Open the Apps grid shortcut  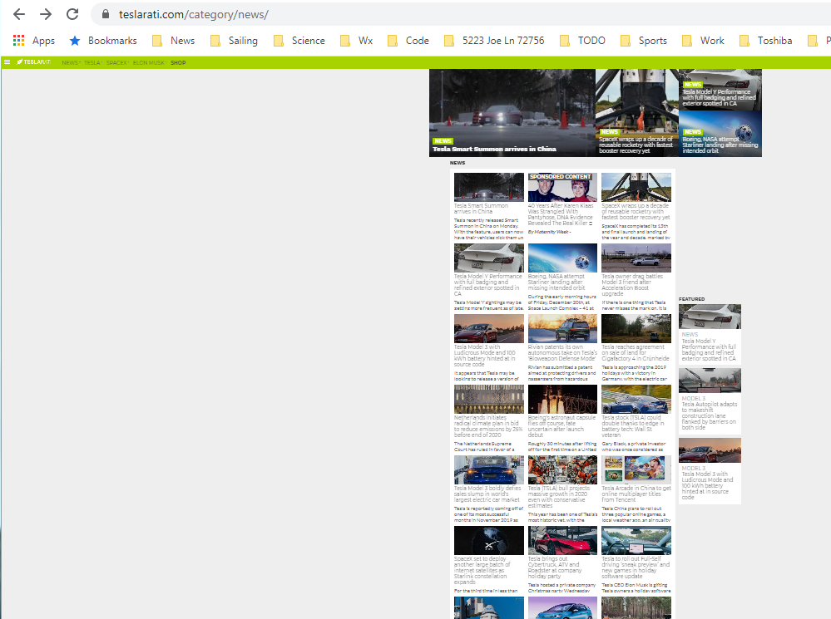[x=34, y=41]
